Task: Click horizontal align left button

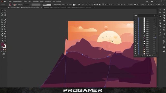Action: (x=86, y=5)
